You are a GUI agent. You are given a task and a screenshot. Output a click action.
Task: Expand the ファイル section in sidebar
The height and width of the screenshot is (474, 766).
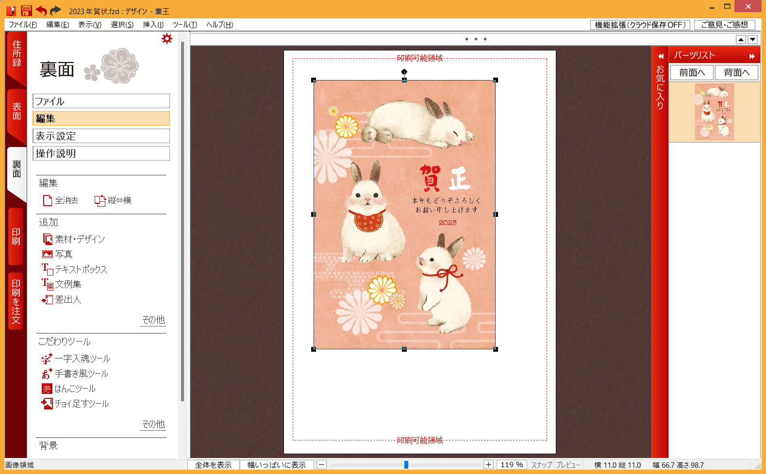(101, 101)
